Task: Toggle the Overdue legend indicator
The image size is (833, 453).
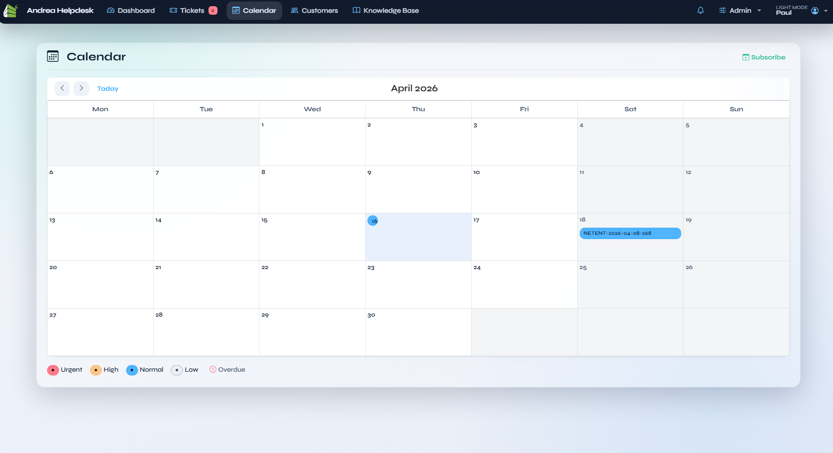Action: pos(212,369)
